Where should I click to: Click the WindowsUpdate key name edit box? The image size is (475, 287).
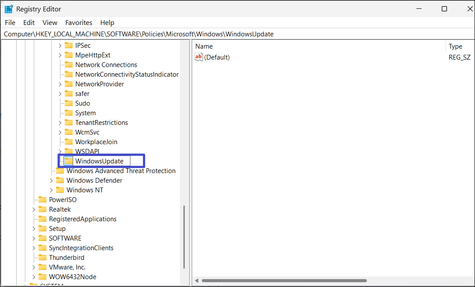pyautogui.click(x=102, y=161)
